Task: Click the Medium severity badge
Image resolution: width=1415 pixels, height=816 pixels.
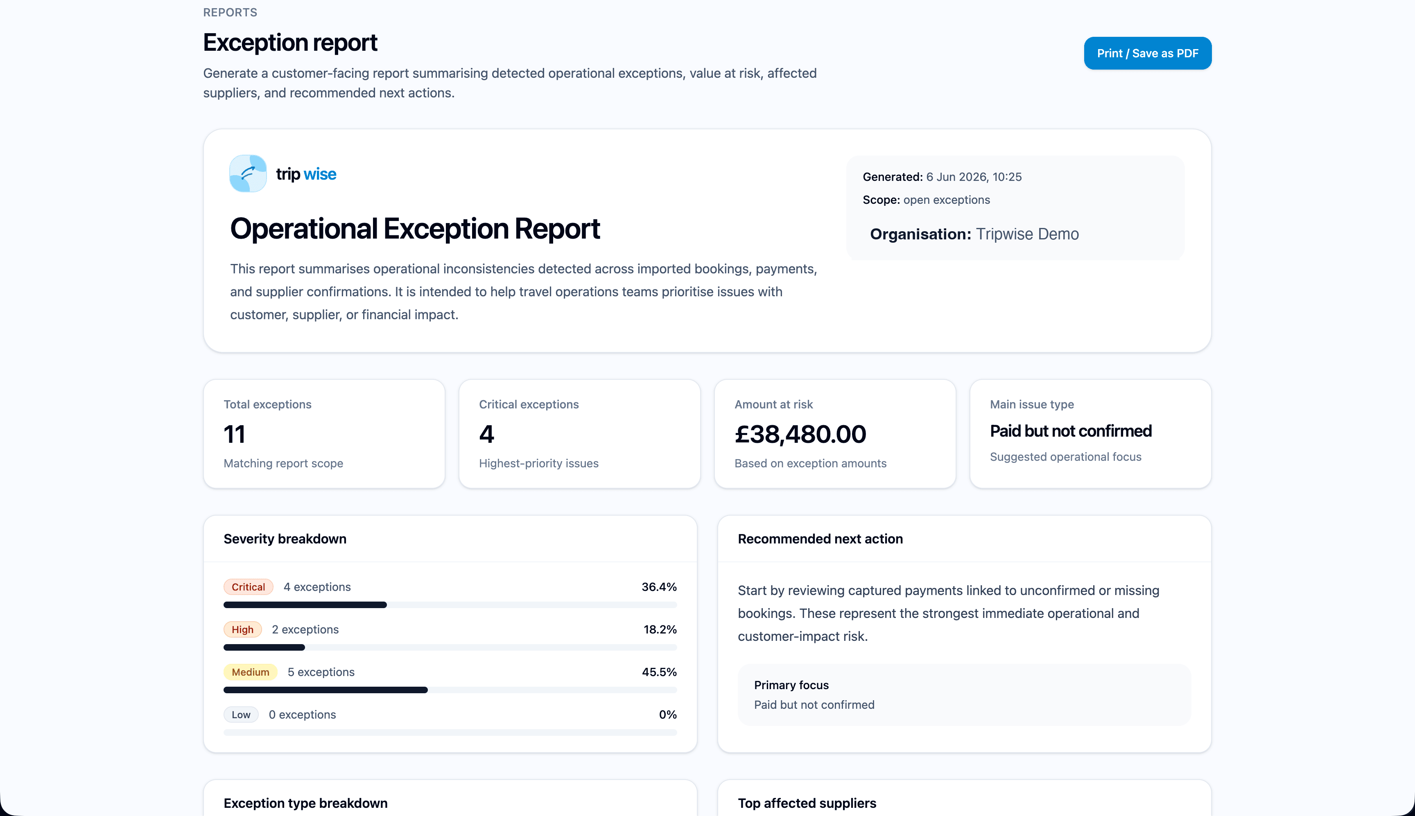Action: (250, 672)
